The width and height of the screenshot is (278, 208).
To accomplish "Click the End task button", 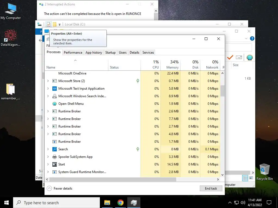I will tap(211, 188).
